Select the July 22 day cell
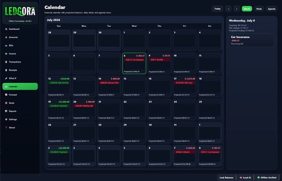The height and width of the screenshot is (181, 282). click(x=134, y=110)
